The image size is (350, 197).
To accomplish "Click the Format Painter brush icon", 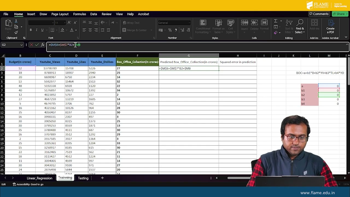I will [16, 32].
